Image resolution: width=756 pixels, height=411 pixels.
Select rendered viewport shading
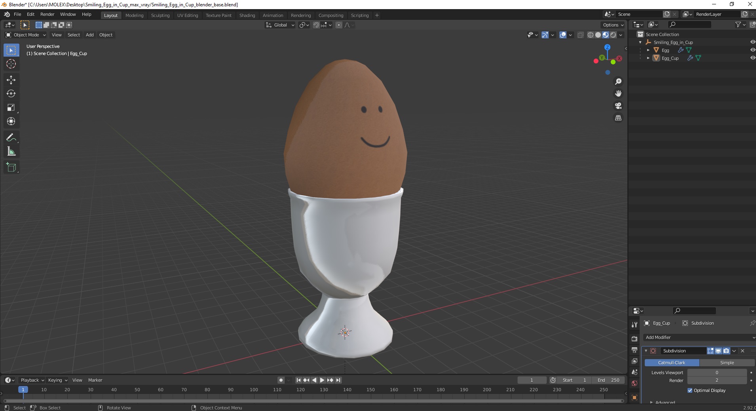613,35
